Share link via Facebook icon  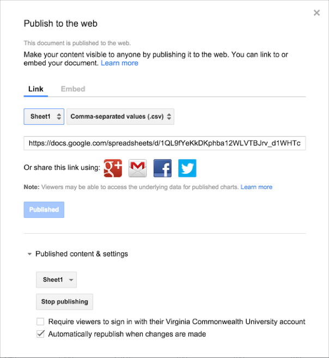(162, 168)
